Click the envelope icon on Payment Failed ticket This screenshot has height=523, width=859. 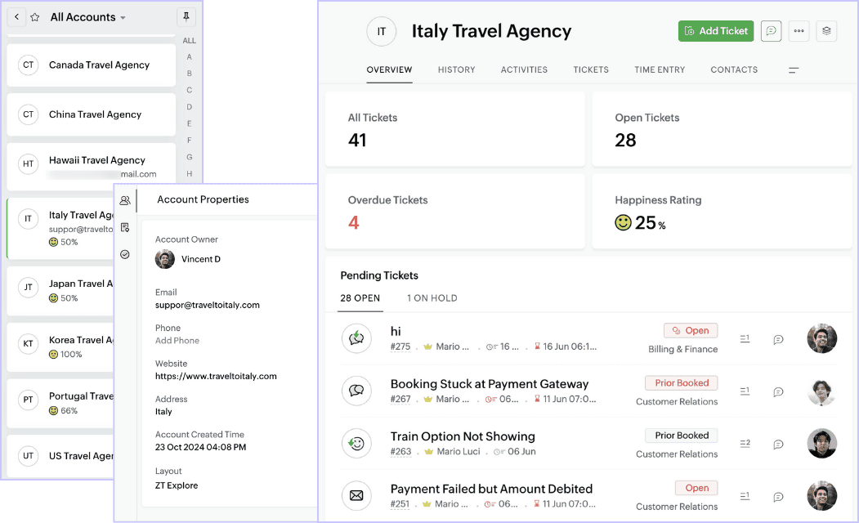356,495
